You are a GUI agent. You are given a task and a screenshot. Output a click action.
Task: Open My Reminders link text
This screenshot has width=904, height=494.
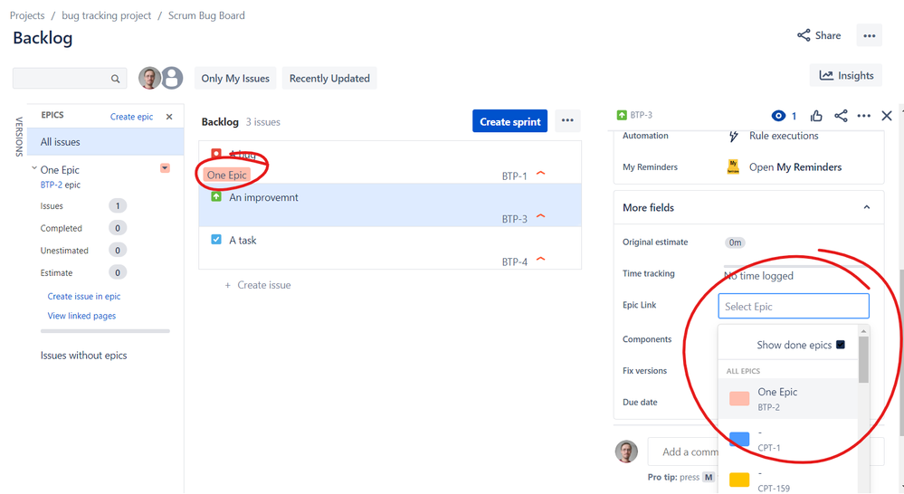pos(795,167)
